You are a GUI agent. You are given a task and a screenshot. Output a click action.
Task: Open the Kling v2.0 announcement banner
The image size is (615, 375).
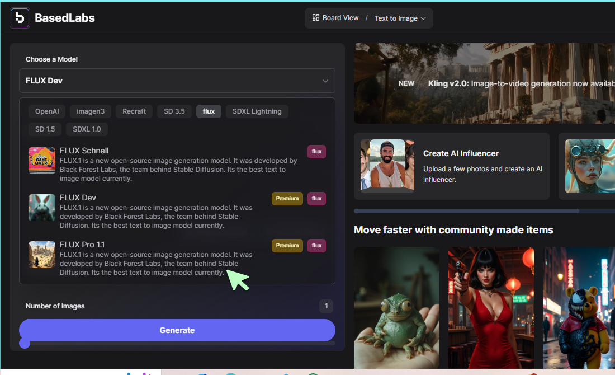(484, 83)
